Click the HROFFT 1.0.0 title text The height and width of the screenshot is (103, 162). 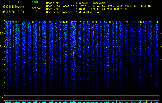click(20, 2)
